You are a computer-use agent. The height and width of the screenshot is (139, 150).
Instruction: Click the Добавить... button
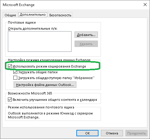click(x=86, y=35)
